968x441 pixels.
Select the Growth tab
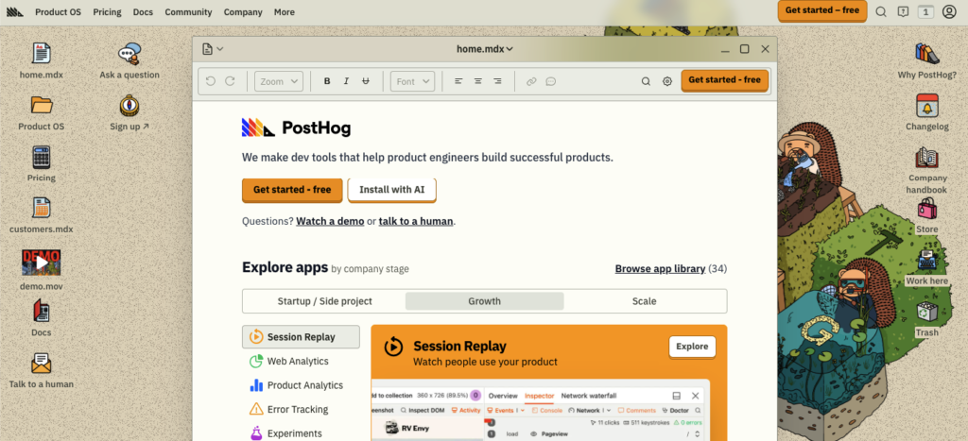pyautogui.click(x=485, y=301)
